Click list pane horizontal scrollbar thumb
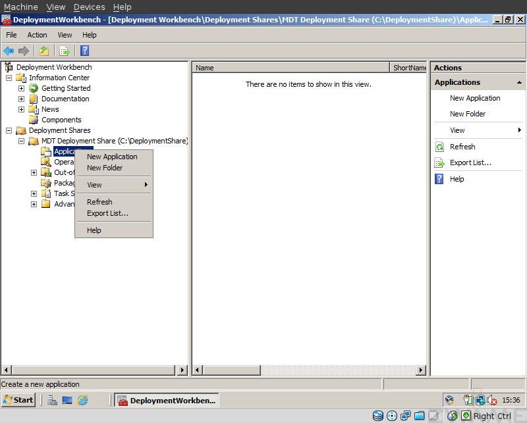This screenshot has height=423, width=527. click(x=232, y=370)
